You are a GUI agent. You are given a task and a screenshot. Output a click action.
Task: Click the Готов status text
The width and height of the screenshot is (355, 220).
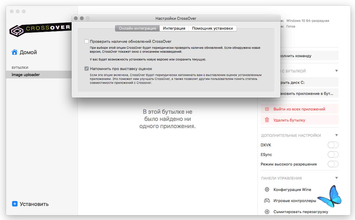pyautogui.click(x=291, y=26)
